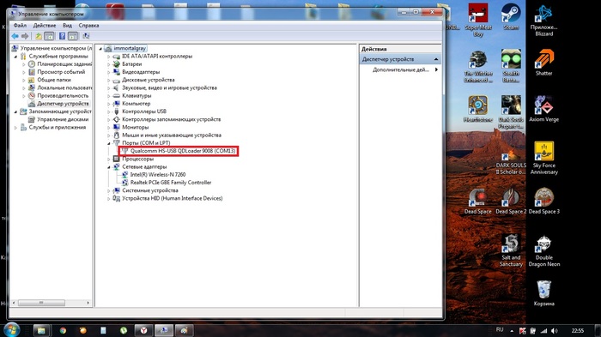Open the Корзина recycle bin icon
The image size is (601, 337).
(543, 293)
